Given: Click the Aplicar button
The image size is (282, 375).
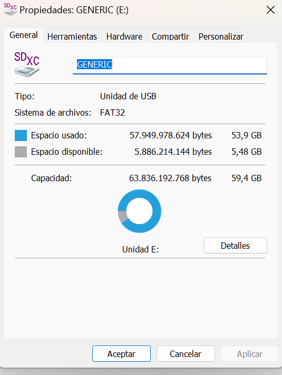Looking at the screenshot, I should click(249, 354).
